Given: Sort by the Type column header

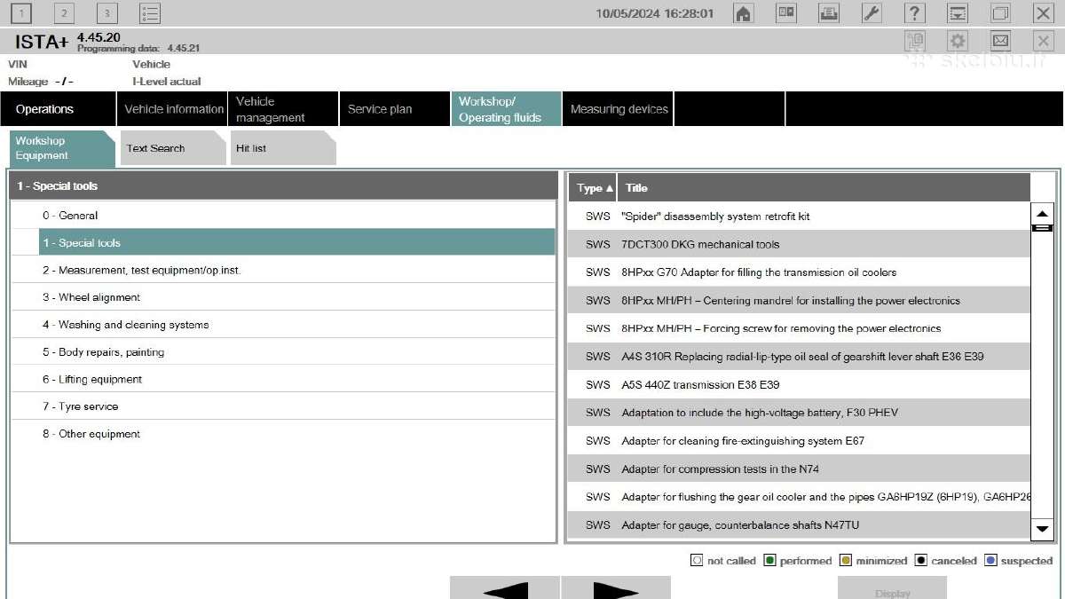Looking at the screenshot, I should point(593,187).
